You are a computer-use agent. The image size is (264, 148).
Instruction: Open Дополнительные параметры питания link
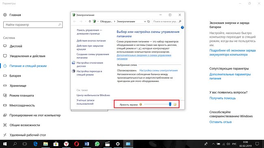pyautogui.click(x=230, y=76)
